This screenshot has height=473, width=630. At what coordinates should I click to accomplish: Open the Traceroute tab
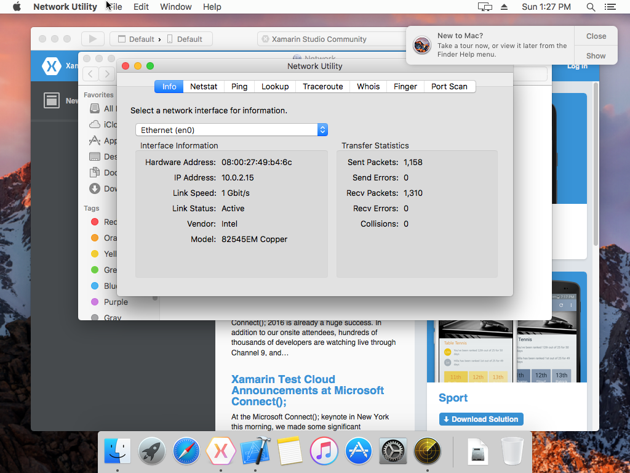(x=322, y=86)
